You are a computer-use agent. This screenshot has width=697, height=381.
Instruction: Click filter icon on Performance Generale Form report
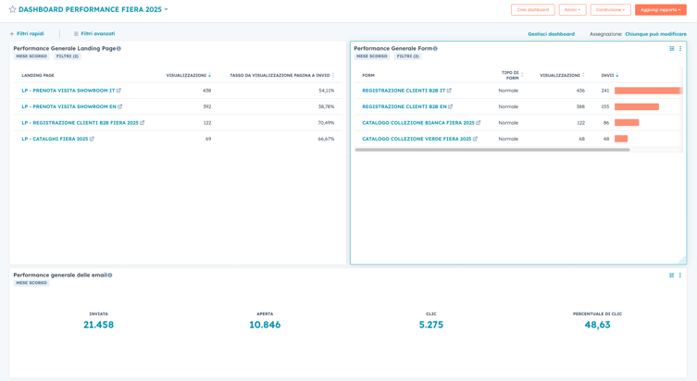671,48
